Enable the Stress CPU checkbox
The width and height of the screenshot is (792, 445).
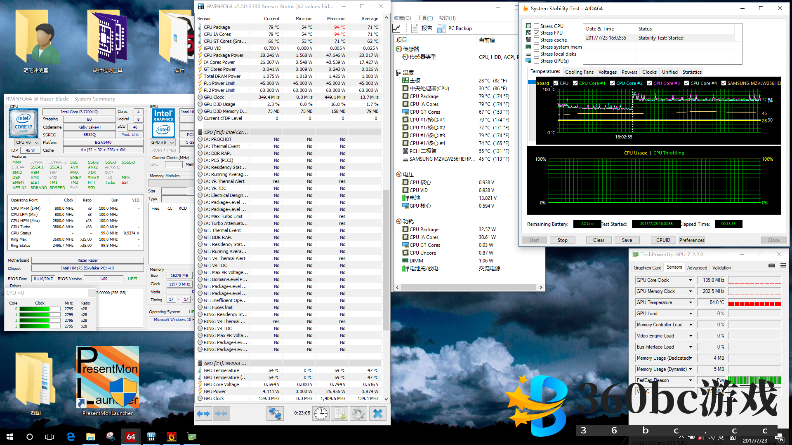coord(537,26)
